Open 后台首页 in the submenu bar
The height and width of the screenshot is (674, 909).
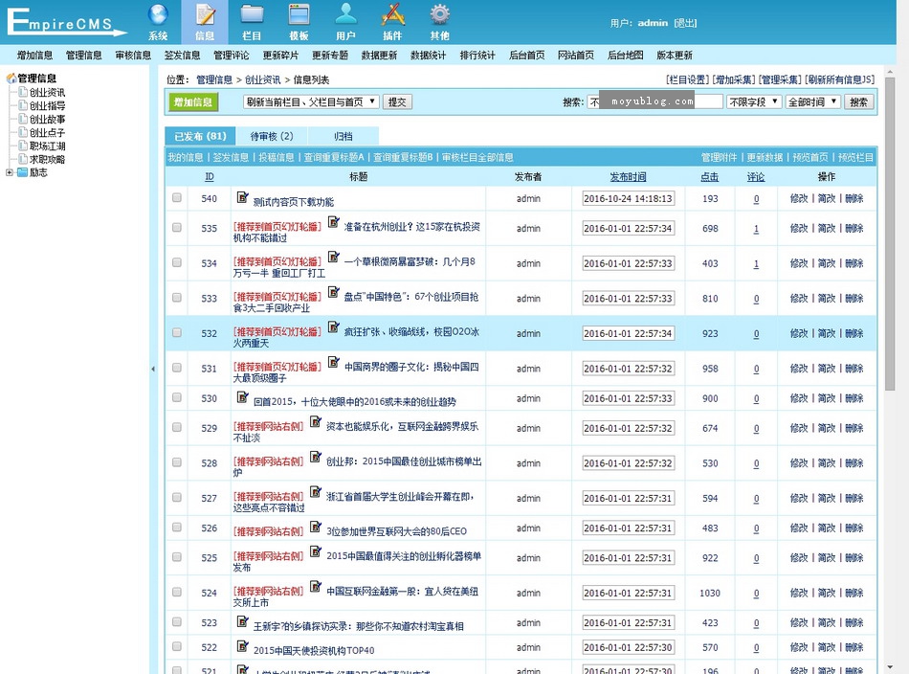tap(527, 56)
